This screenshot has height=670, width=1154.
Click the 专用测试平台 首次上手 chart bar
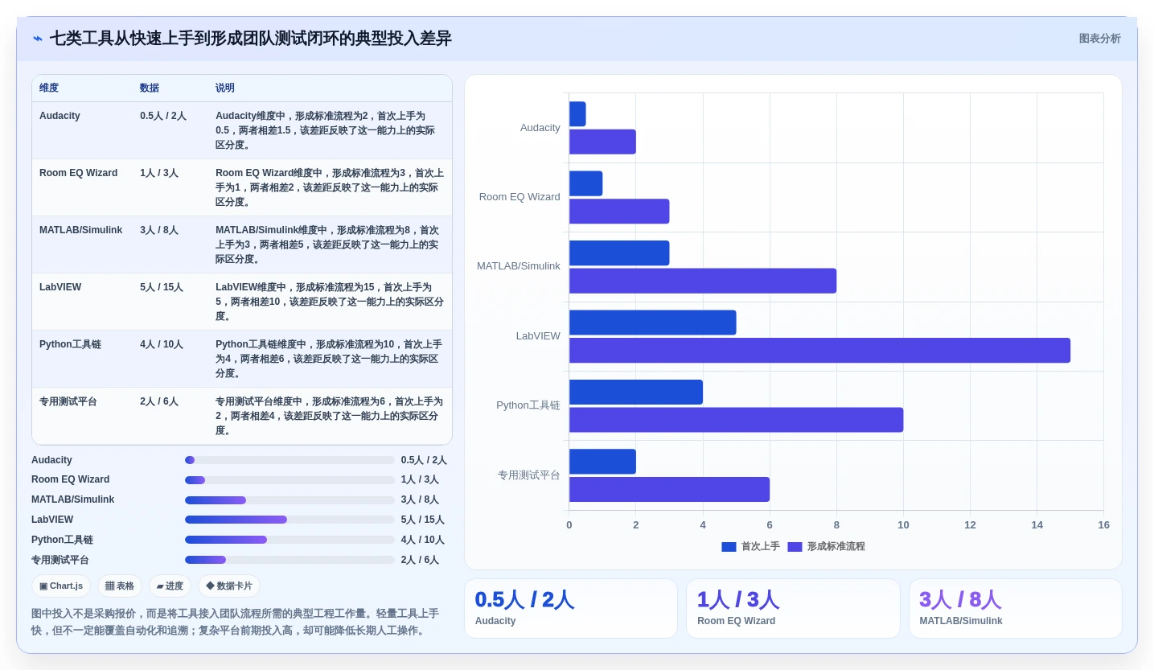coord(602,462)
